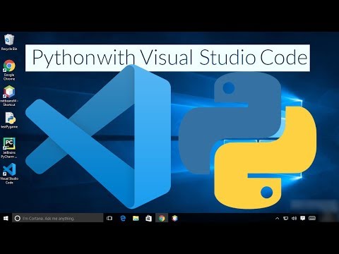Open the Action Center notifications icon

[x=303, y=219]
